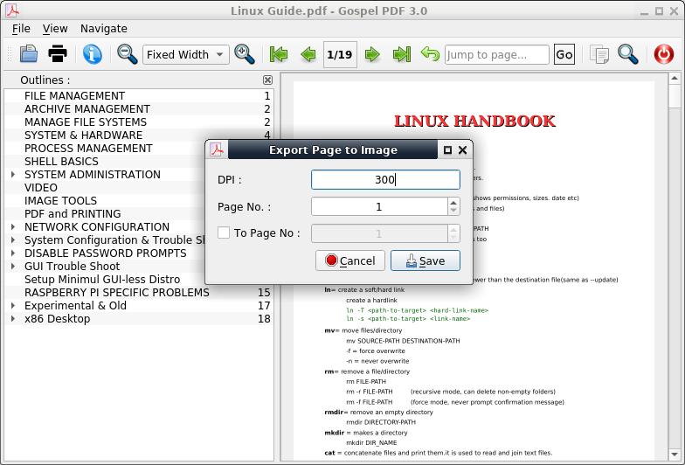Enable the To Page No checkbox

coord(224,232)
